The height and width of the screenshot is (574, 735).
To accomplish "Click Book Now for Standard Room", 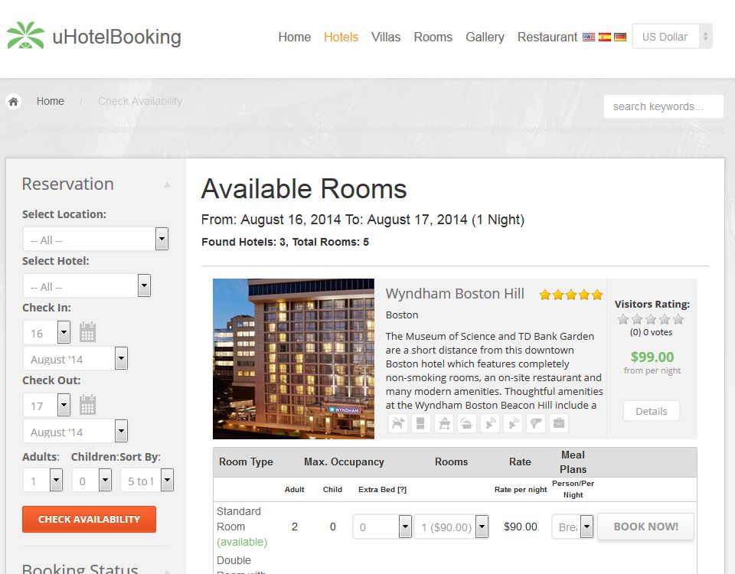I will (645, 527).
